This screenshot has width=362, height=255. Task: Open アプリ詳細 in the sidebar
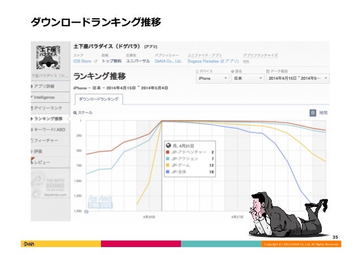coord(50,87)
